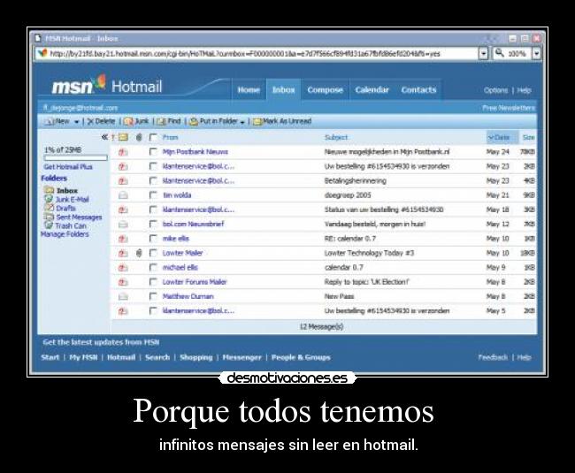Click the Free Newsletters link

pyautogui.click(x=509, y=108)
